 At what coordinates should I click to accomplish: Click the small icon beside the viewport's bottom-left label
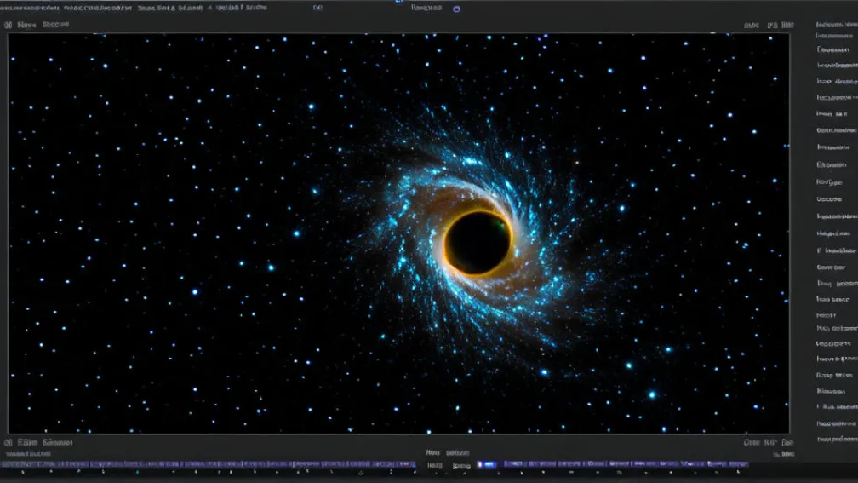point(9,442)
